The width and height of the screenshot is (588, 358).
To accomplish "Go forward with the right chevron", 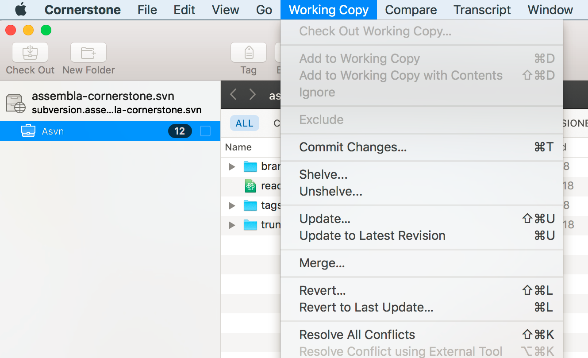I will 253,94.
